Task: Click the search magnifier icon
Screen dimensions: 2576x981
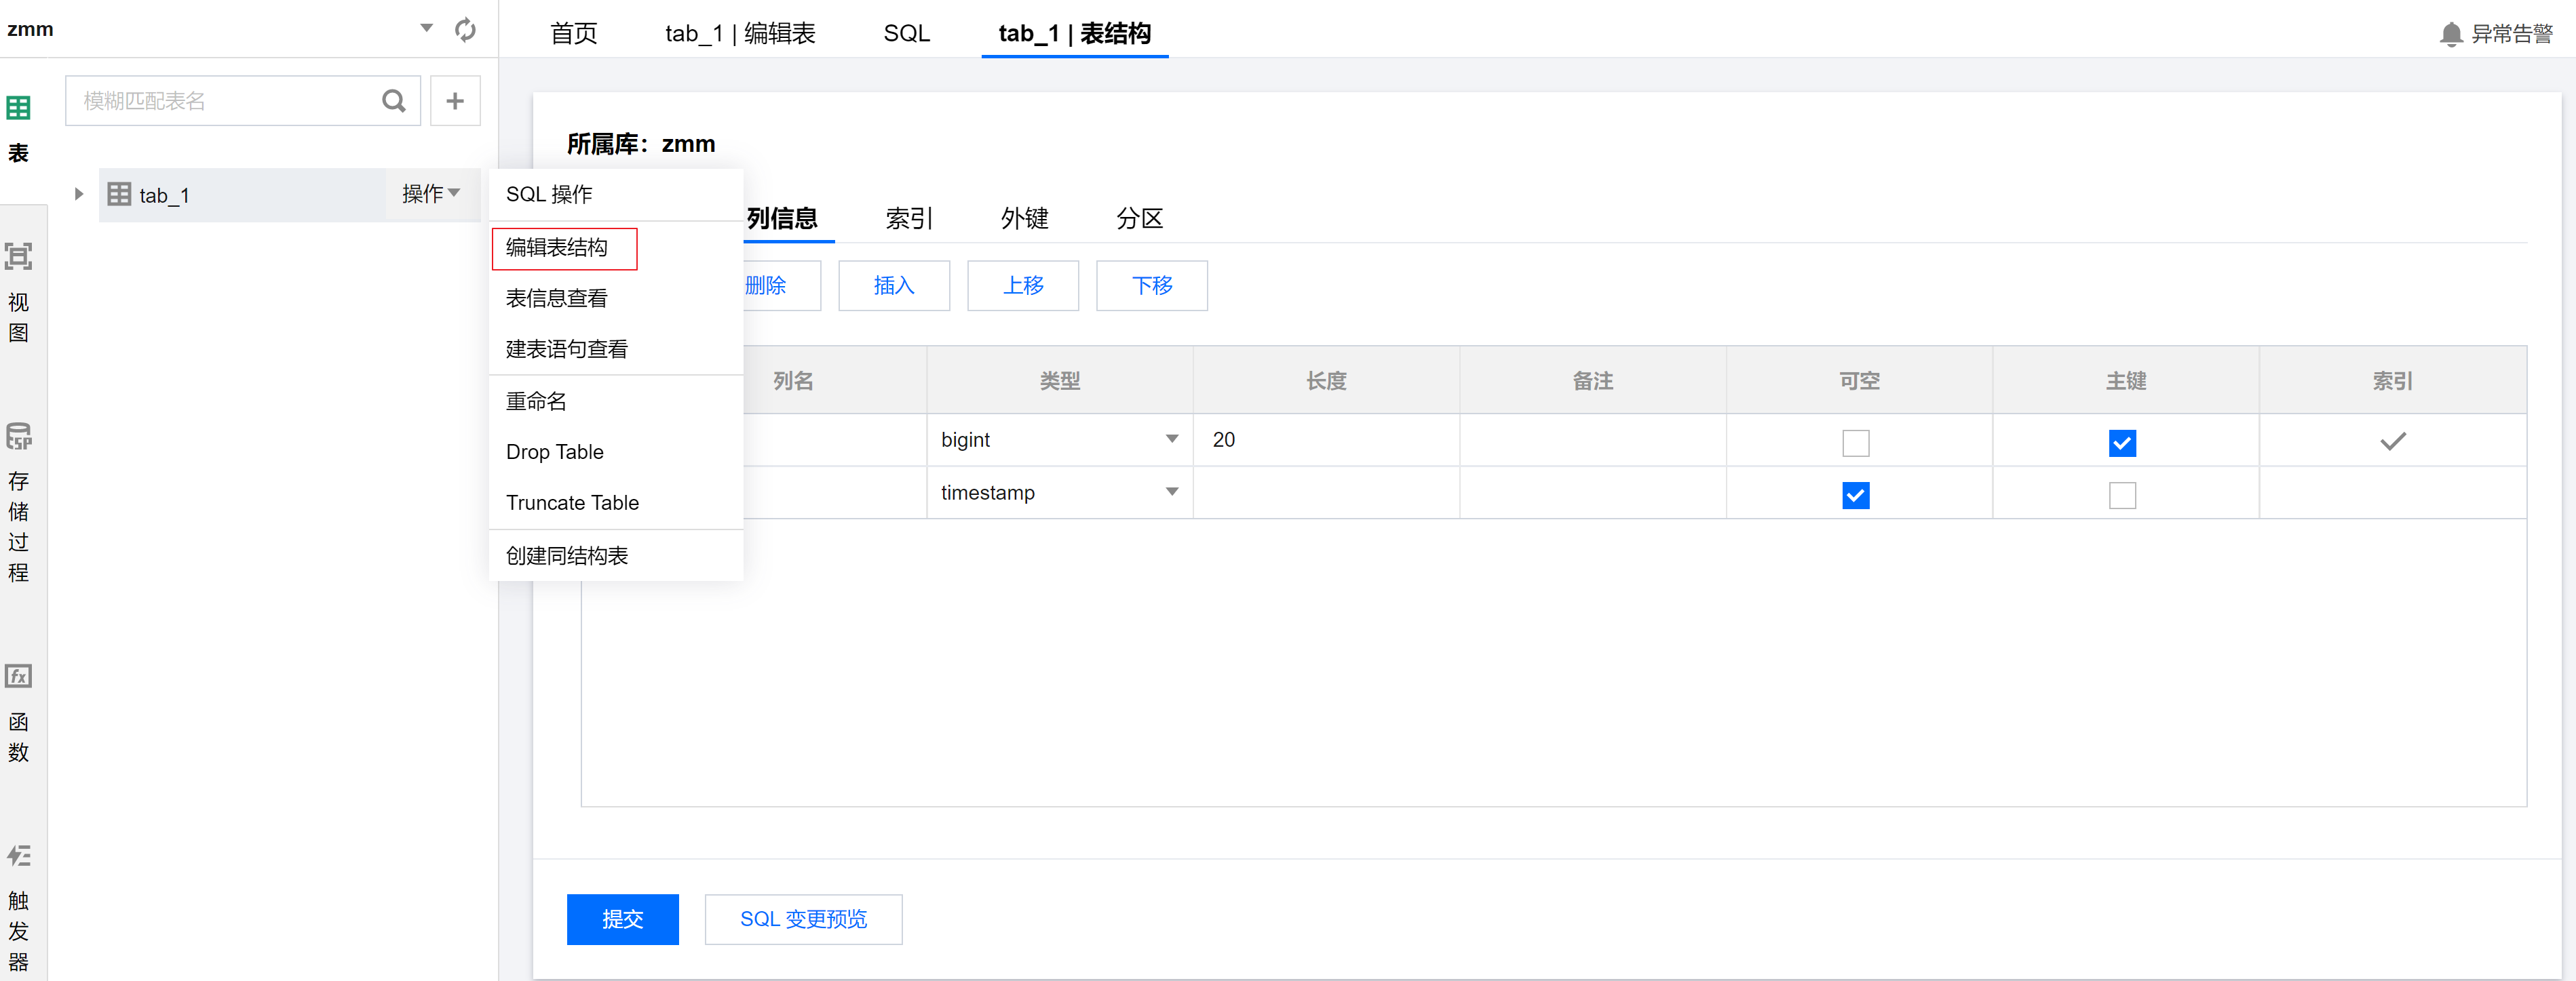Action: click(x=394, y=101)
